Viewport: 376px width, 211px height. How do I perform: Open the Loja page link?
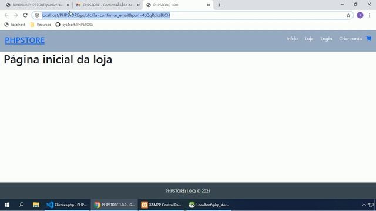pyautogui.click(x=309, y=39)
